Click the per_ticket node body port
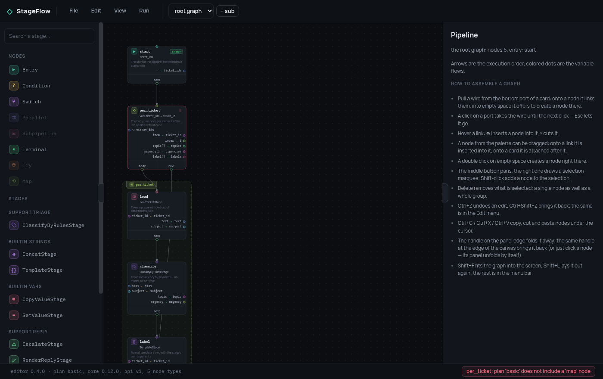 point(143,170)
